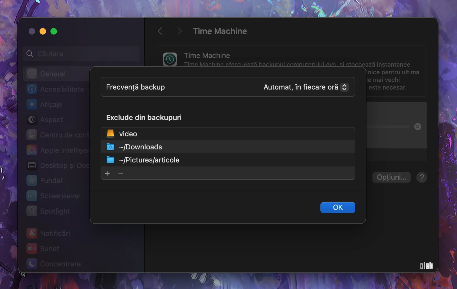This screenshot has height=289, width=457.
Task: Open Desktop și Dock settings
Action: pyautogui.click(x=57, y=165)
